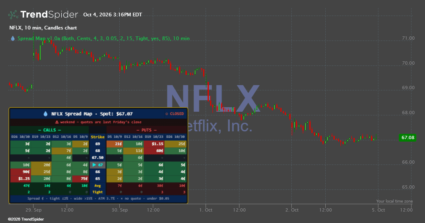Click the 65.00 price axis label

(408, 187)
